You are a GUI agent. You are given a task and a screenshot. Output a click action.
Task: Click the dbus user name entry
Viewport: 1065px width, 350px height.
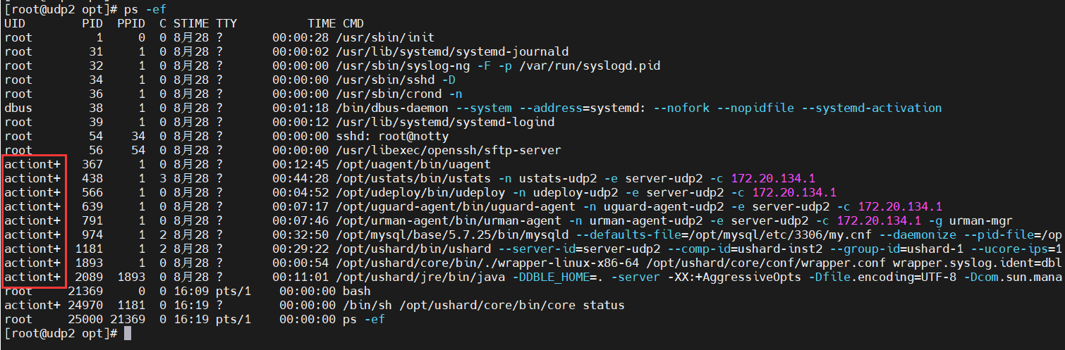point(18,108)
